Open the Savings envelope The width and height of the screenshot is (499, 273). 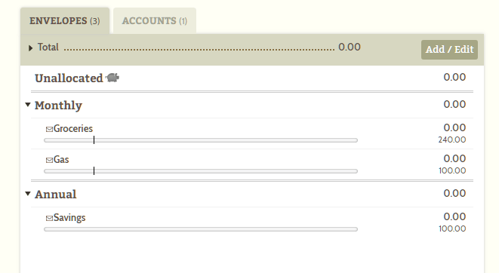pyautogui.click(x=69, y=218)
